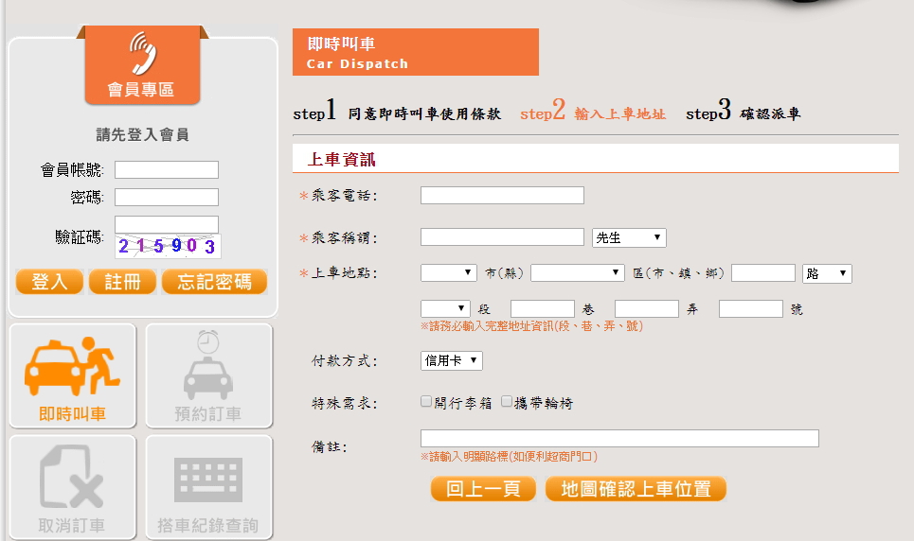The height and width of the screenshot is (541, 914).
Task: Open the 即時叫車 taxi hailing icon
Action: pos(73,376)
